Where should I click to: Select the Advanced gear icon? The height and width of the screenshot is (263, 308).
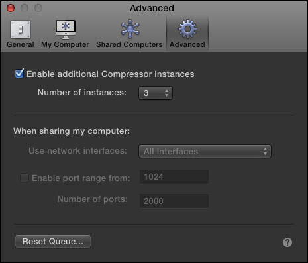coord(187,29)
